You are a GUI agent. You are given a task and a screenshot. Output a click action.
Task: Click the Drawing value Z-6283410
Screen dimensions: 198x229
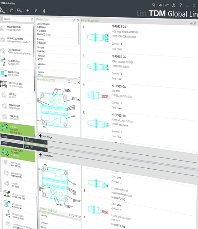pyautogui.click(x=41, y=43)
